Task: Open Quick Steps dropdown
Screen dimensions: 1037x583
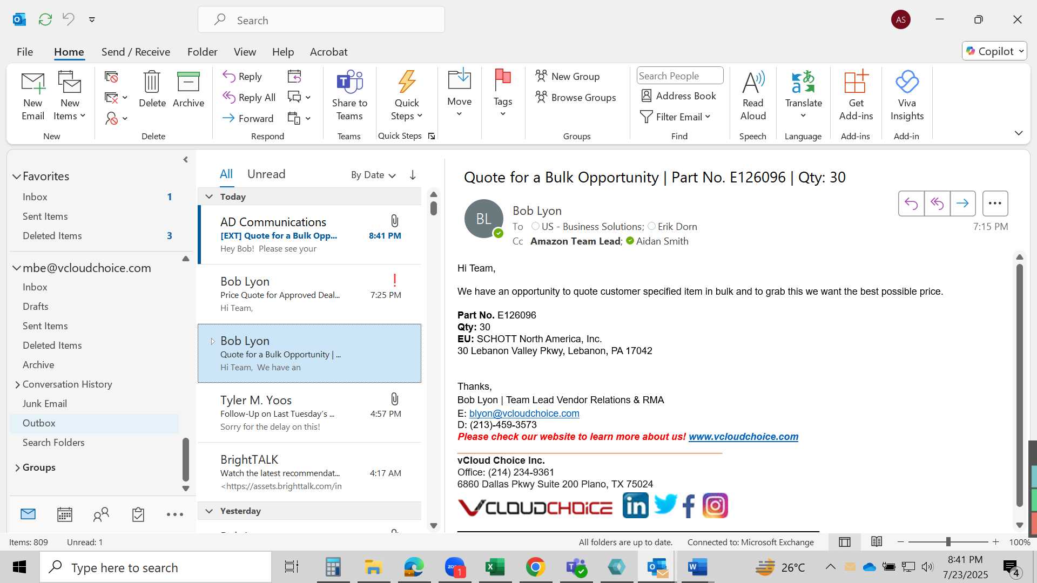Action: (x=407, y=96)
